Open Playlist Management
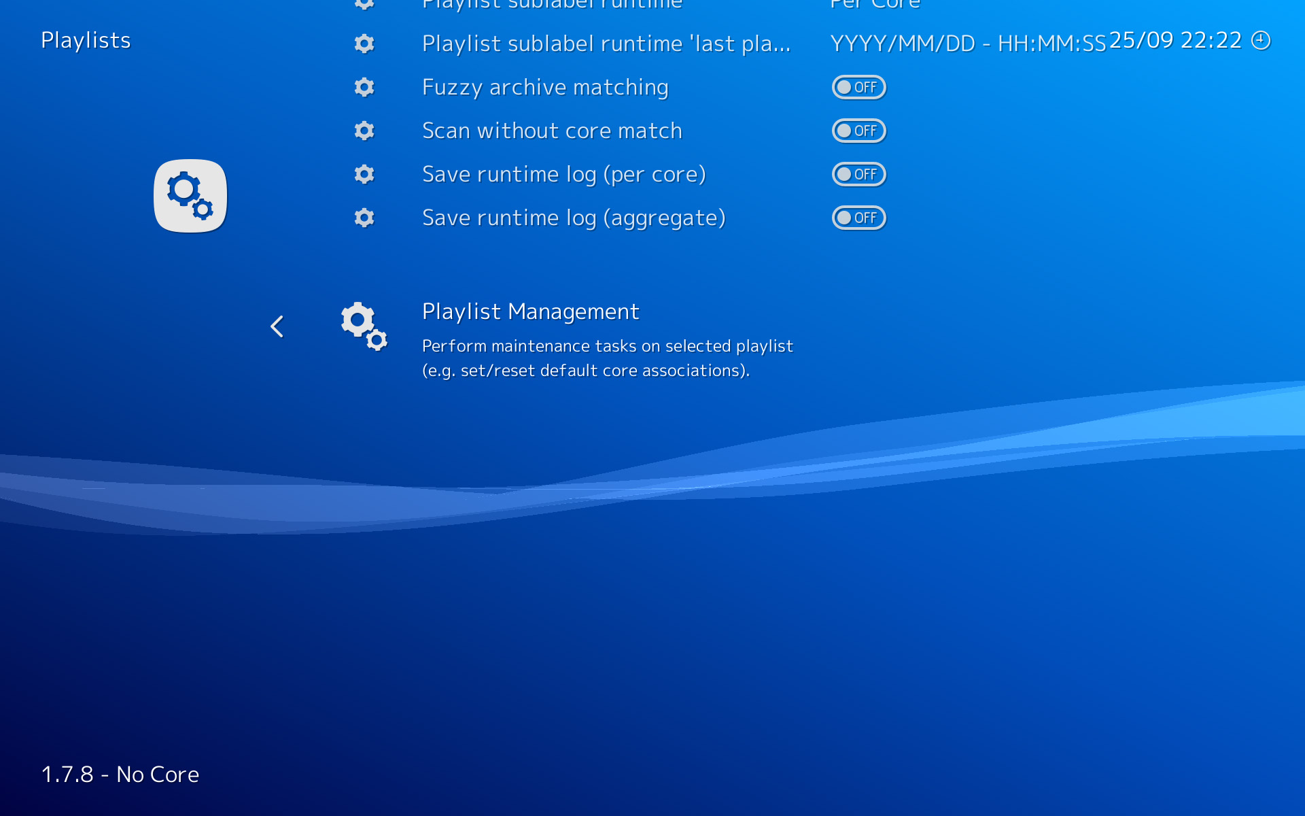The image size is (1305, 816). tap(530, 311)
